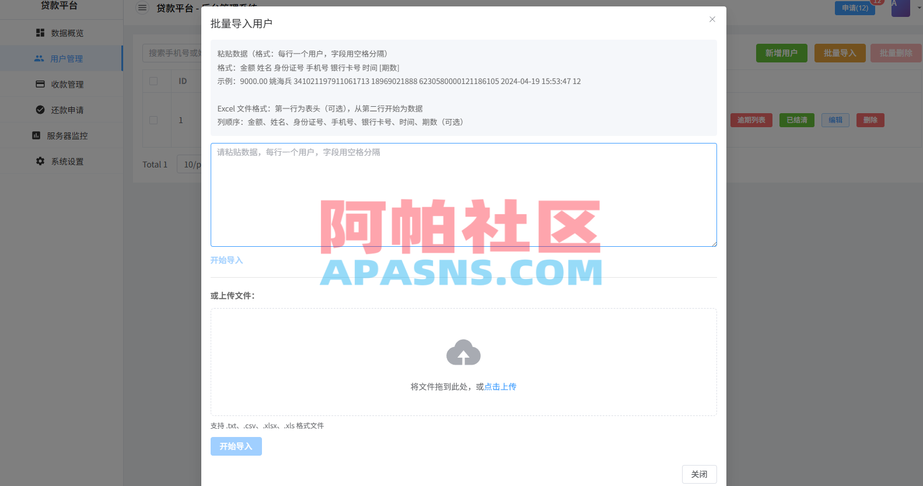Screen dimensions: 923x486
Task: Click the paste data textarea
Action: (464, 195)
